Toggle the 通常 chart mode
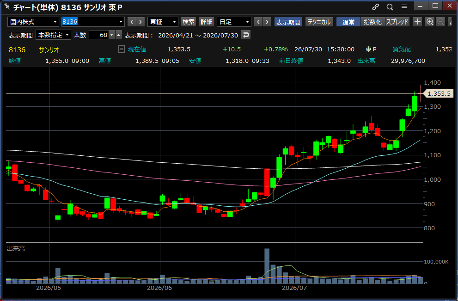The height and width of the screenshot is (301, 458). (348, 22)
